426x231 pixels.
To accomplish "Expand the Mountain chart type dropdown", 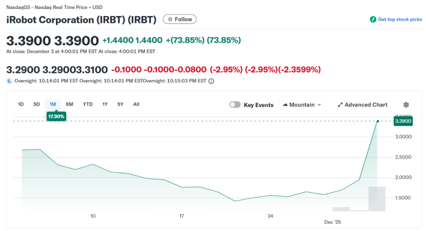I will pos(319,105).
